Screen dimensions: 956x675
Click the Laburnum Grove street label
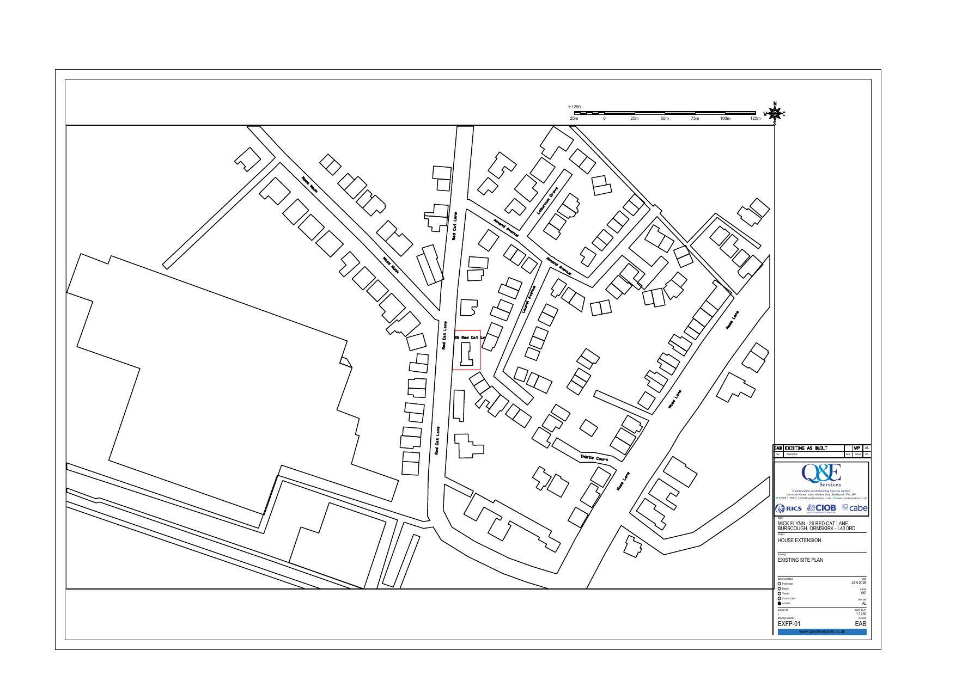click(547, 200)
